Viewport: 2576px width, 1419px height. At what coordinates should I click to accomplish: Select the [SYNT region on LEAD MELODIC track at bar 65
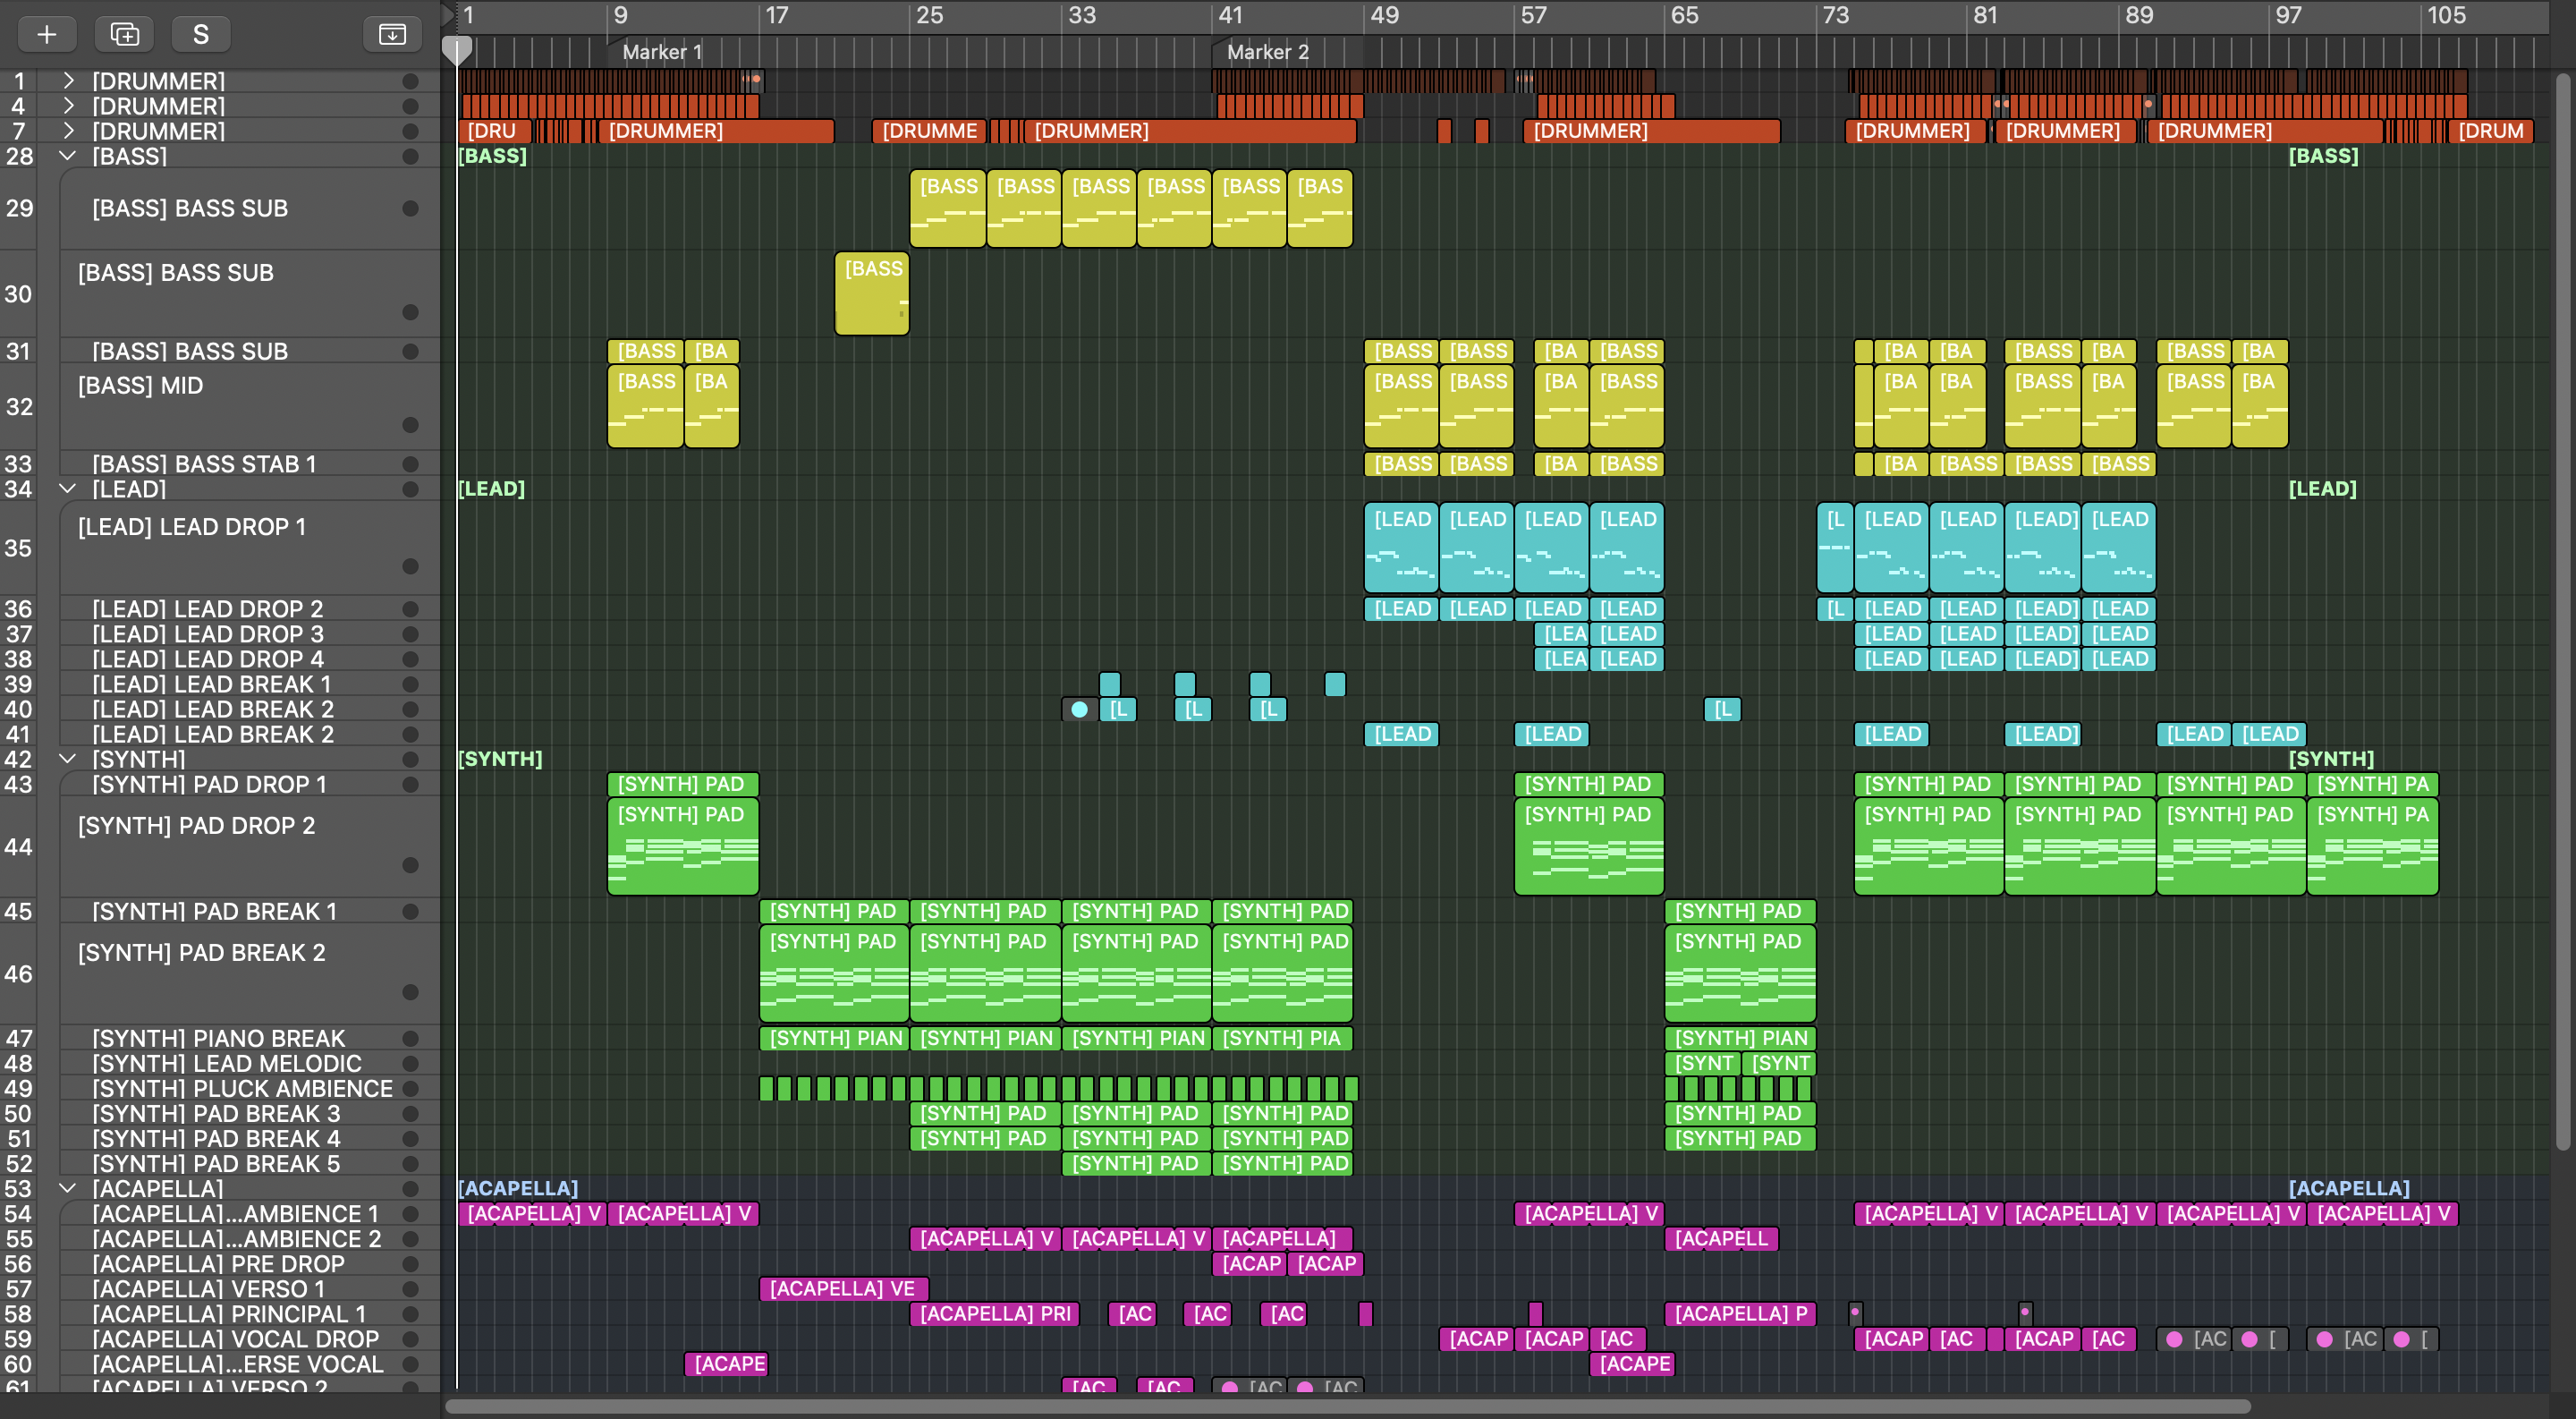point(1702,1063)
